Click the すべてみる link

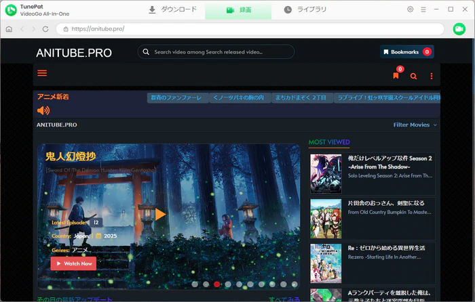point(284,299)
